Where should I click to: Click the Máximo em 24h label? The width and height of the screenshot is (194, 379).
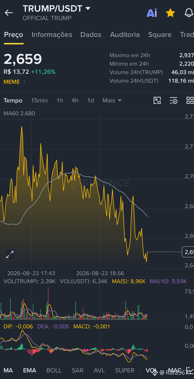tap(130, 55)
